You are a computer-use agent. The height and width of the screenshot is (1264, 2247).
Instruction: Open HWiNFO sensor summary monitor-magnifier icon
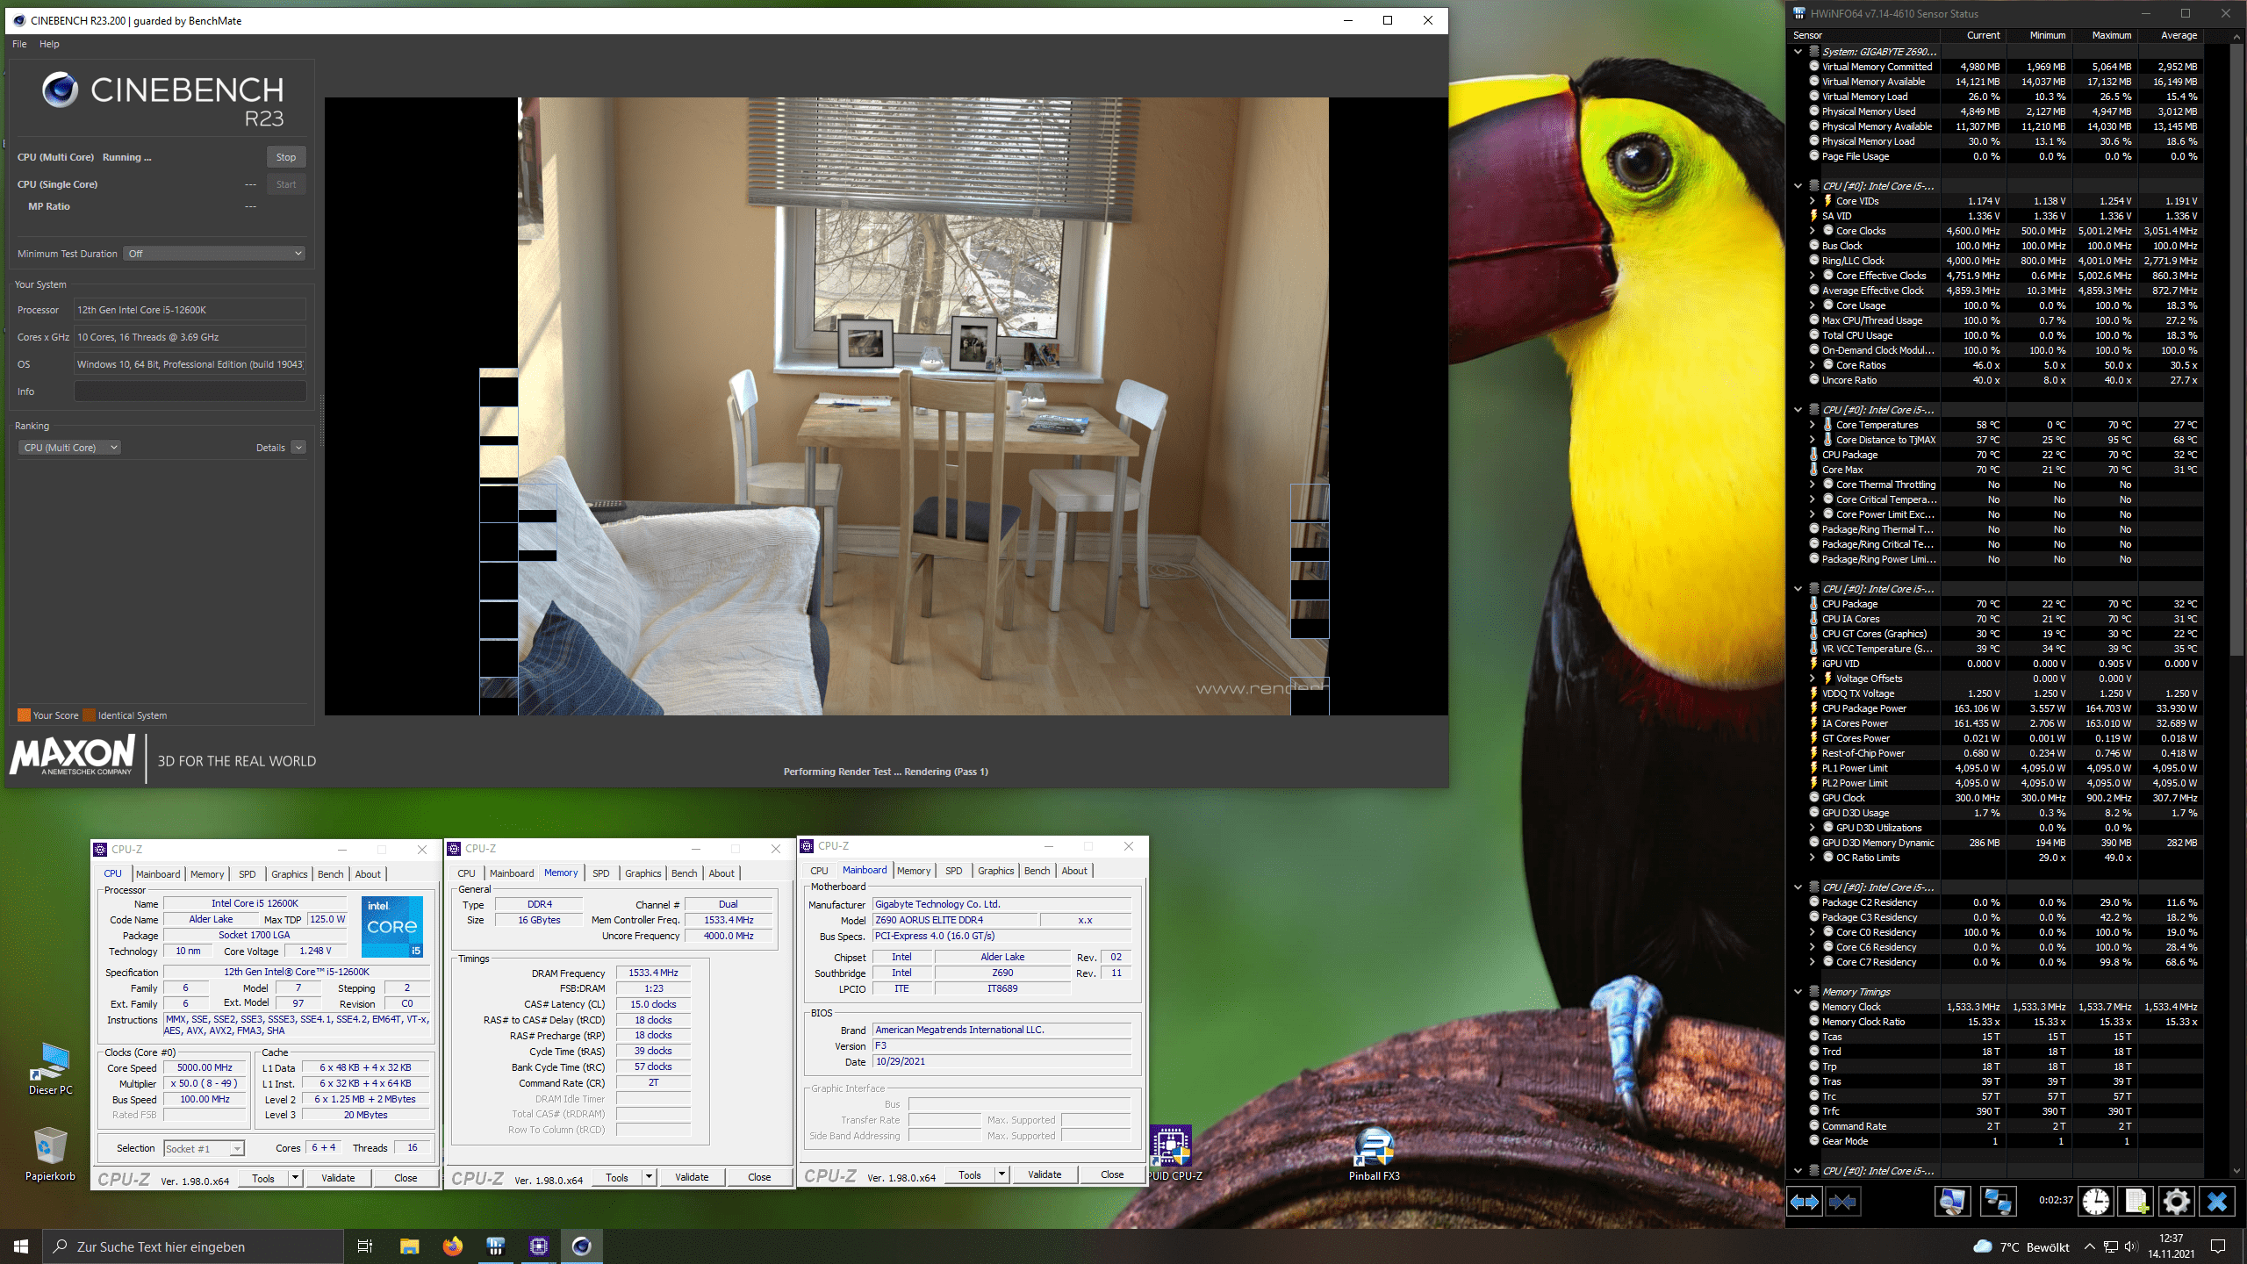(1952, 1202)
